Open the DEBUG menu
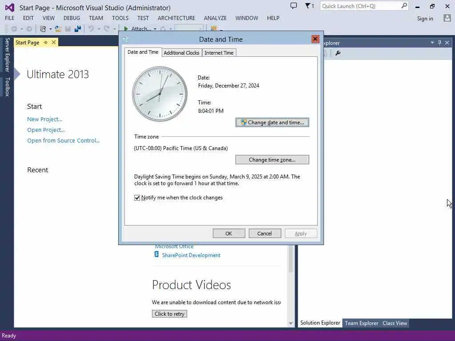The image size is (455, 341). [x=72, y=18]
